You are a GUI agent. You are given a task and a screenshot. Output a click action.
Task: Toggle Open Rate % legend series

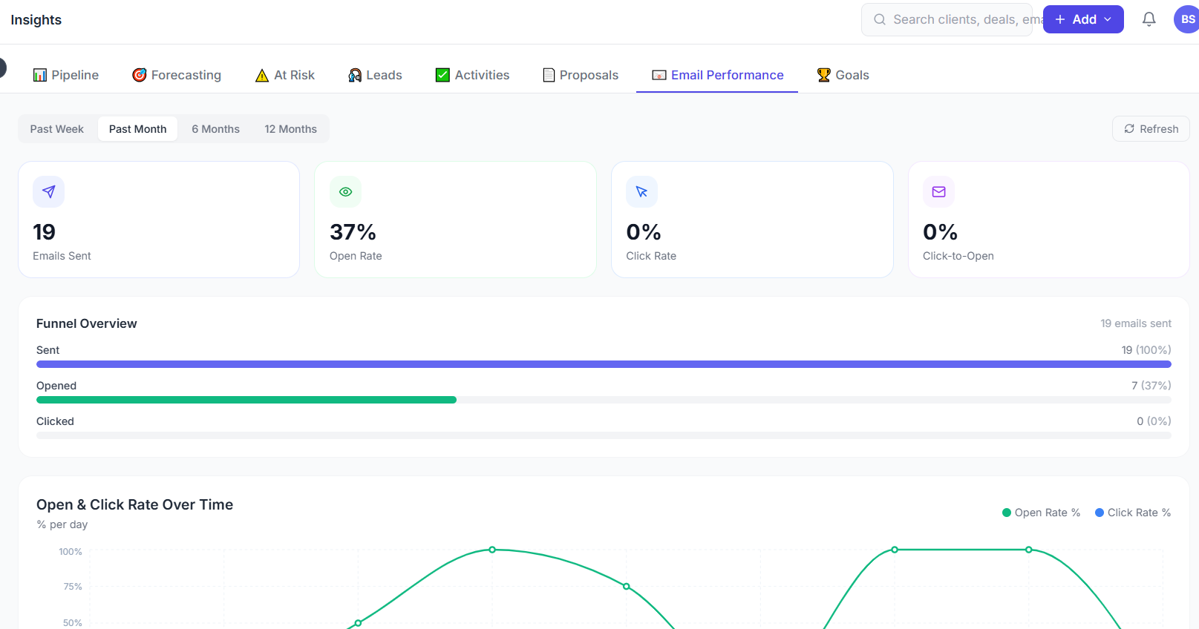[1041, 513]
